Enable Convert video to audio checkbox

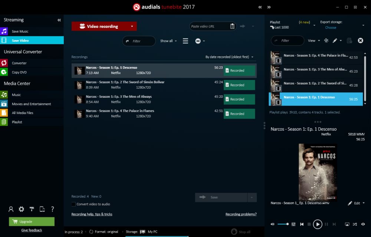coord(73,204)
